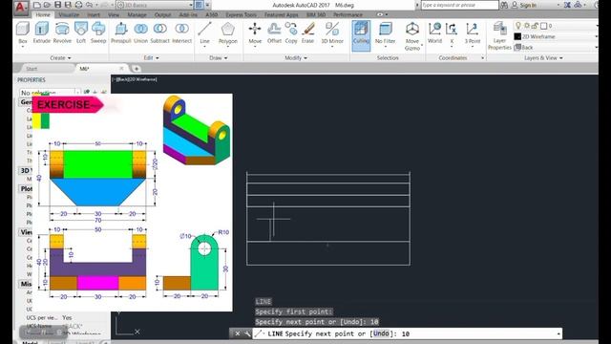
Task: Click the Save icon in quick access toolbar
Action: (x=57, y=5)
